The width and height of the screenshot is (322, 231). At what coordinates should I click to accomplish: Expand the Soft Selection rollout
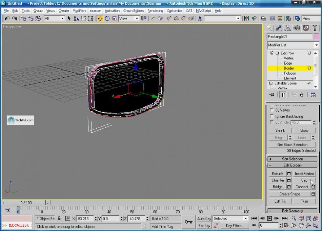[x=293, y=159]
